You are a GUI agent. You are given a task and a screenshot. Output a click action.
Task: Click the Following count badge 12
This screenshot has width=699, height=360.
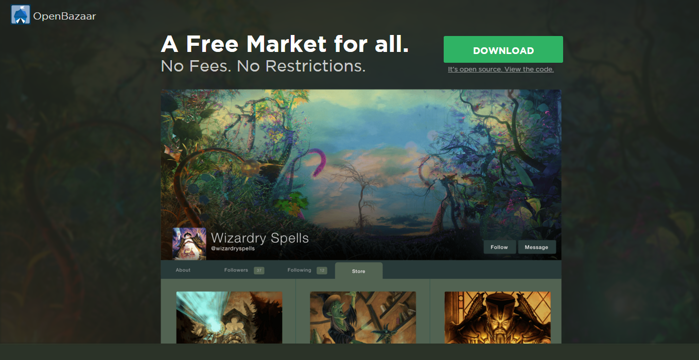322,271
